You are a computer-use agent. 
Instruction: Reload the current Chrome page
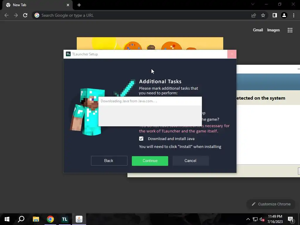pos(25,15)
